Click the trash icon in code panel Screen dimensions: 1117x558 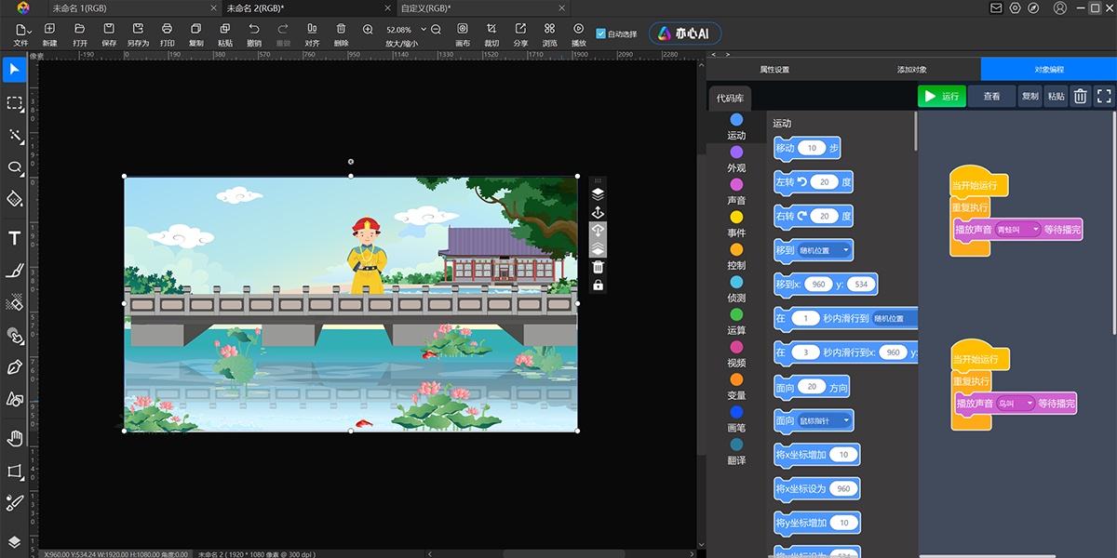point(1080,96)
